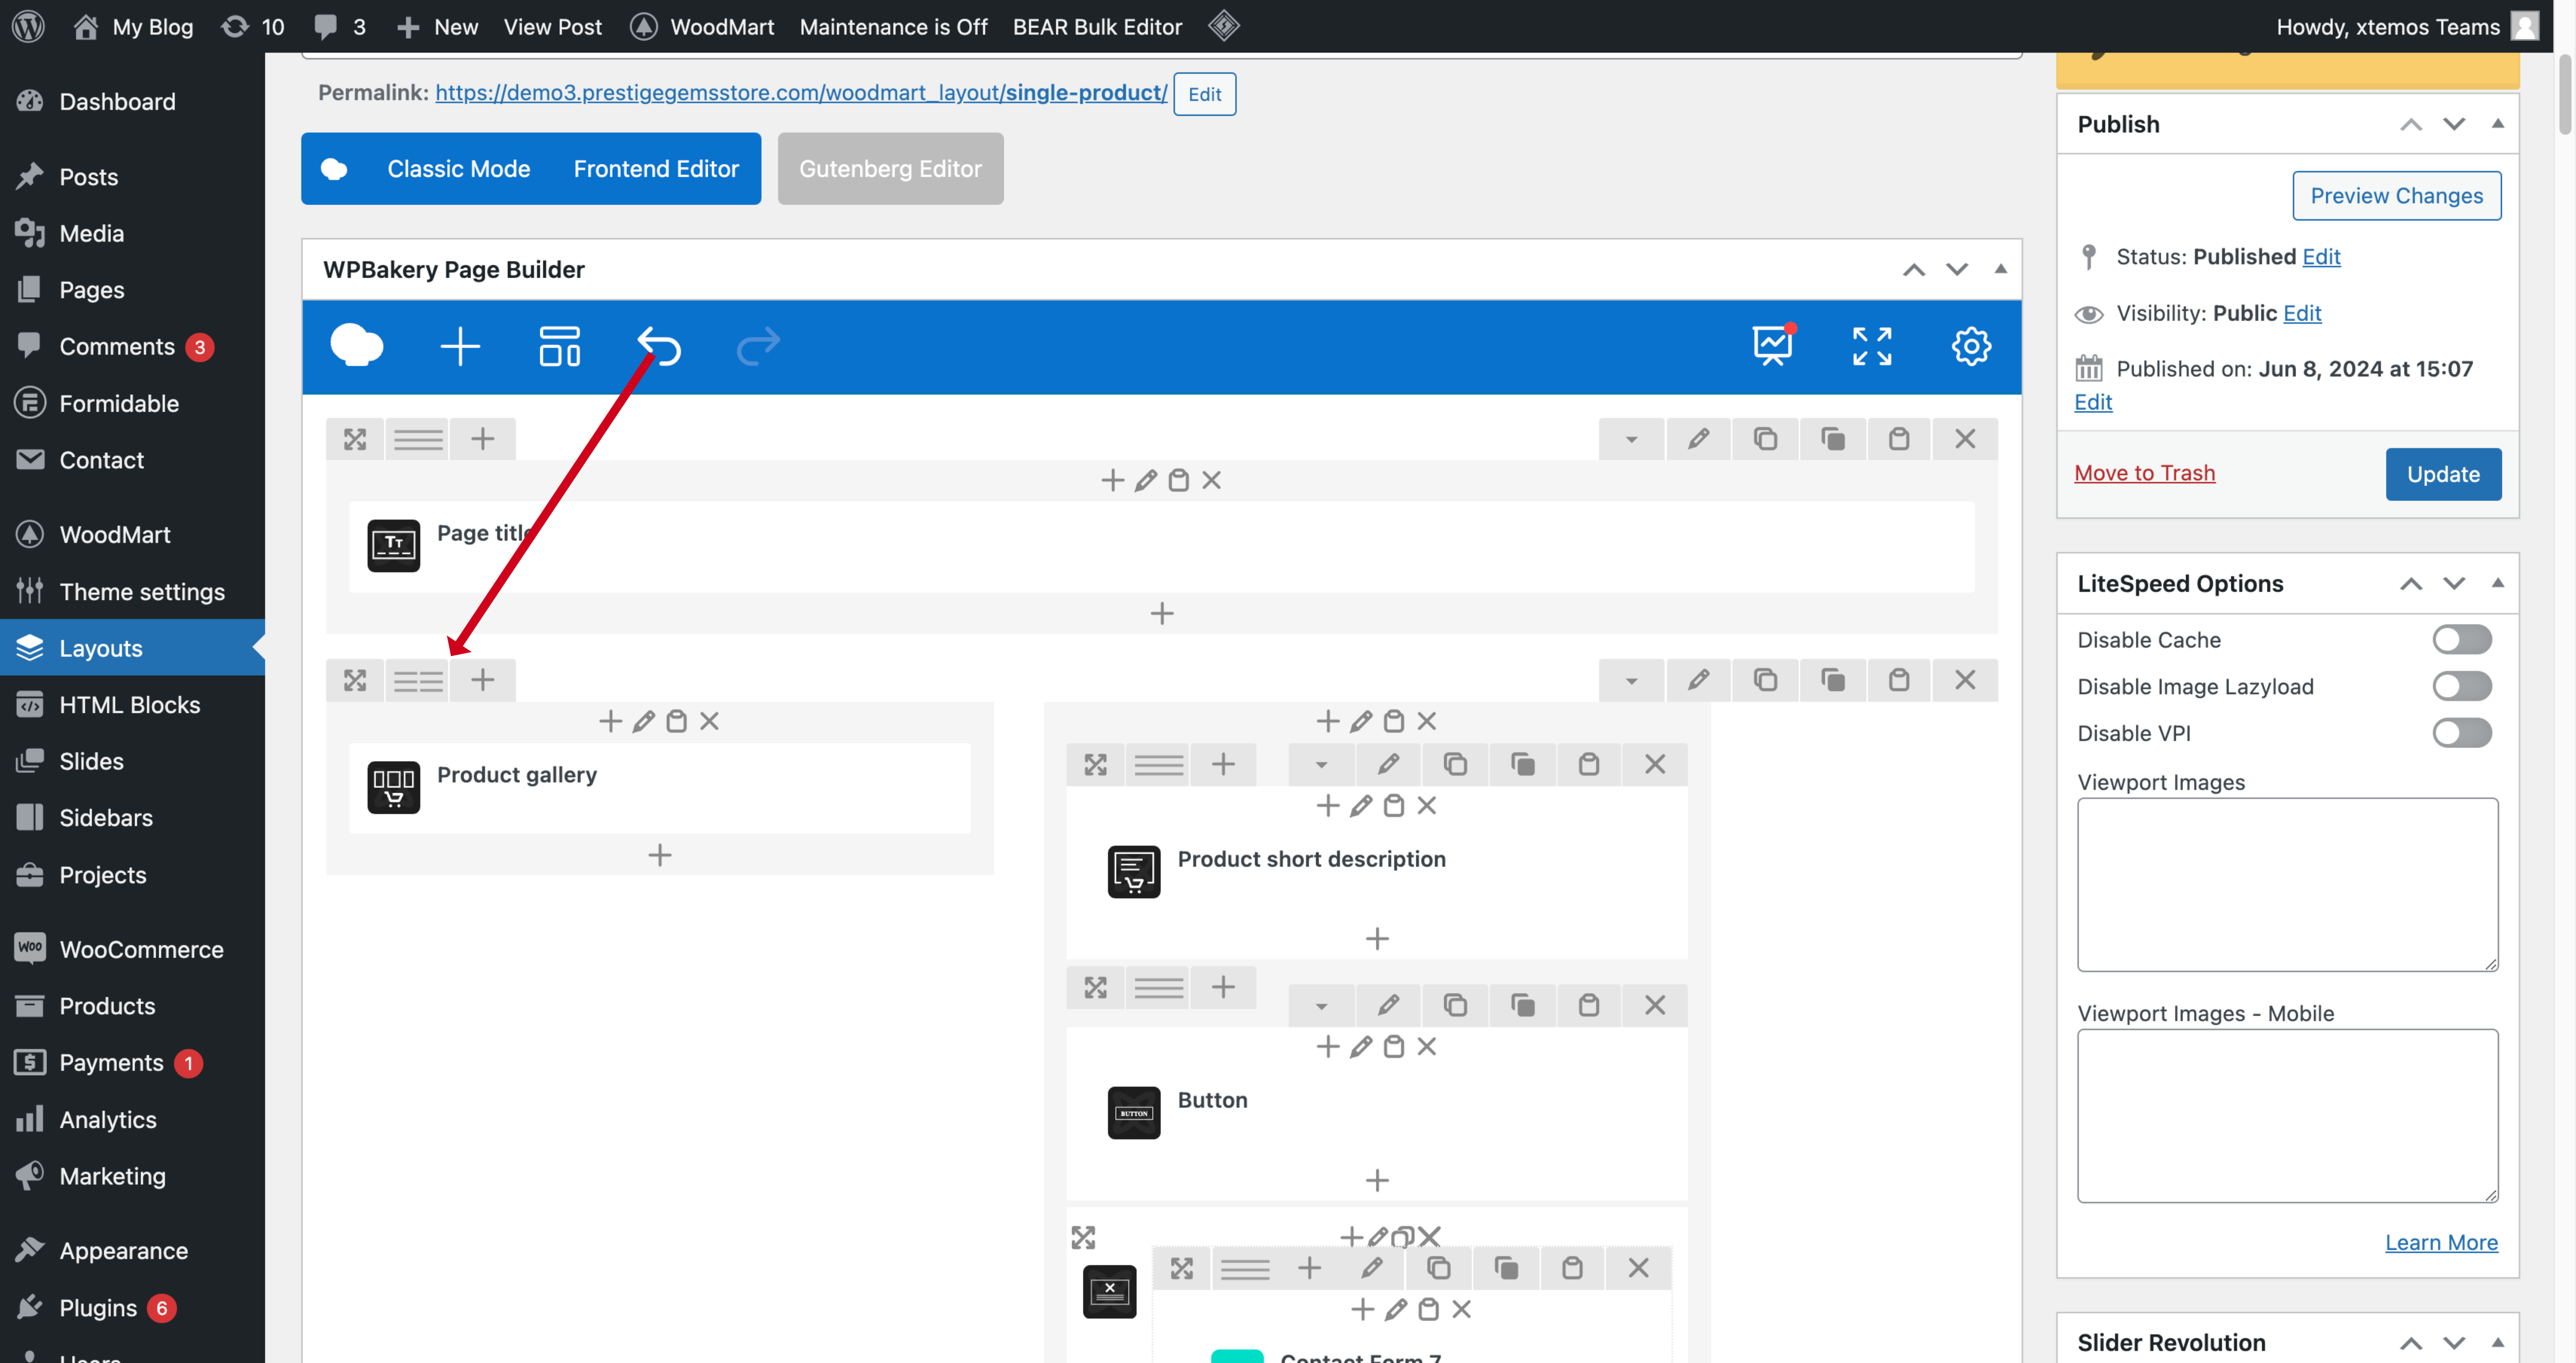Move the Publish panel down
This screenshot has height=1363, width=2576.
pos(2454,124)
